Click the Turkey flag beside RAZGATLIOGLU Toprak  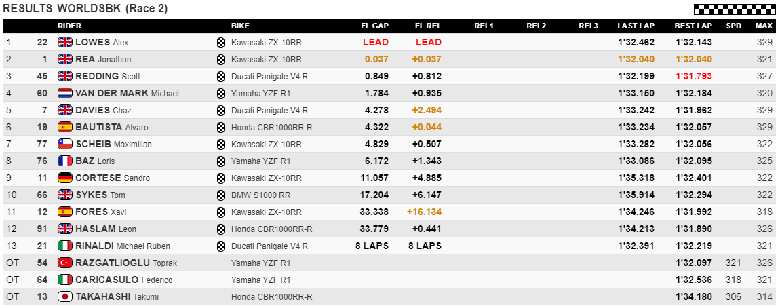click(x=65, y=263)
